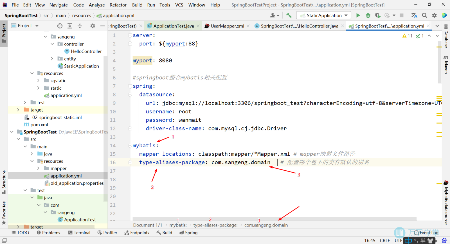
Task: Open the Event Log
Action: point(426,232)
